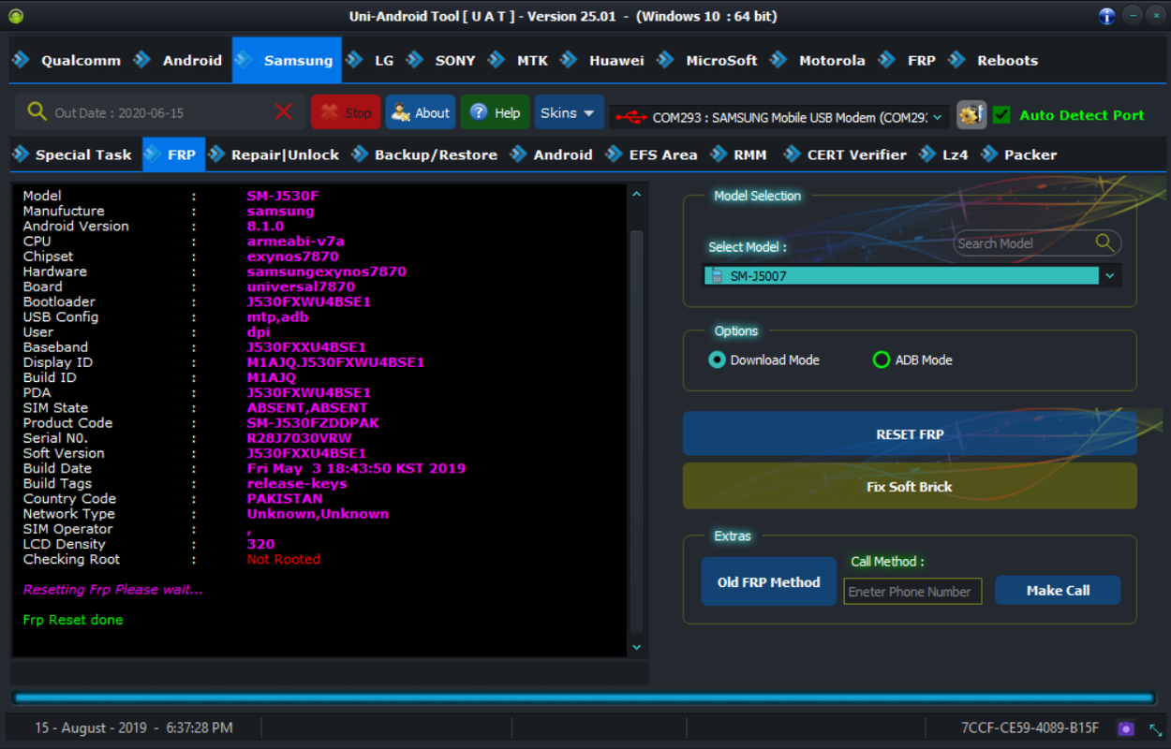
Task: Click the purple icon in status bar
Action: coord(1126,727)
